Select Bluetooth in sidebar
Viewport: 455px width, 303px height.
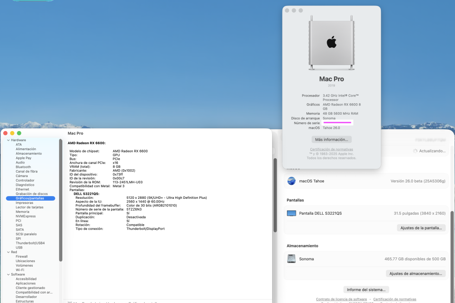(23, 167)
